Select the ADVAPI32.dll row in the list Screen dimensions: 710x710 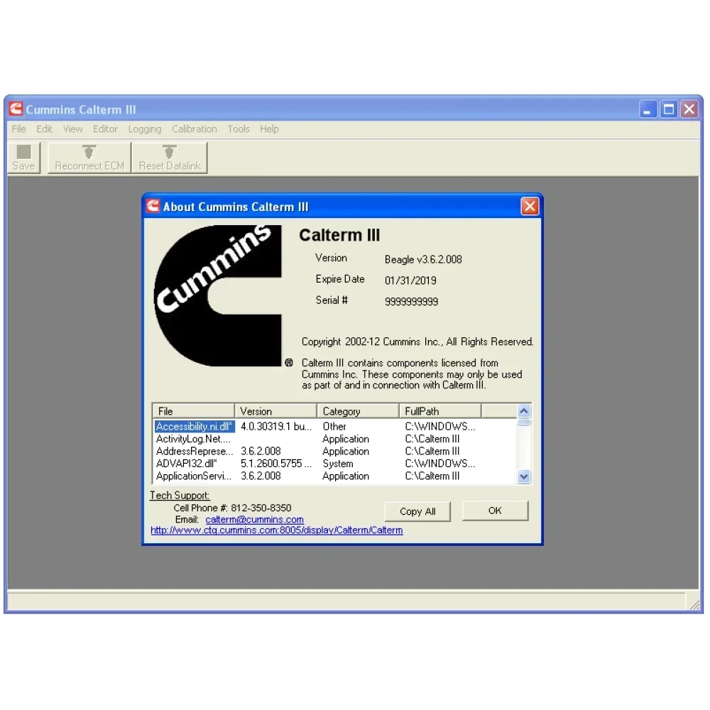(x=335, y=464)
